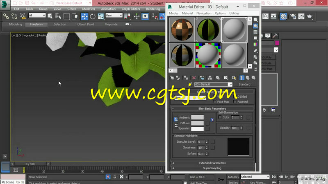Open the All selection filter dropdown

coord(37,15)
